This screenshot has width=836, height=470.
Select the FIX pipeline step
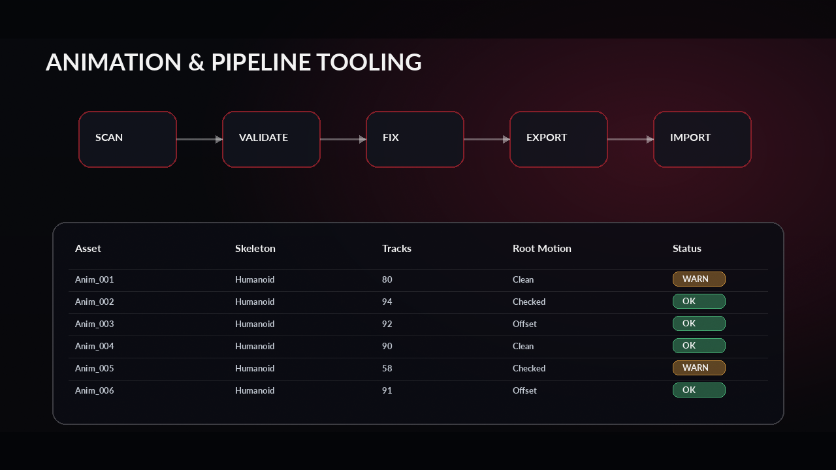coord(415,139)
